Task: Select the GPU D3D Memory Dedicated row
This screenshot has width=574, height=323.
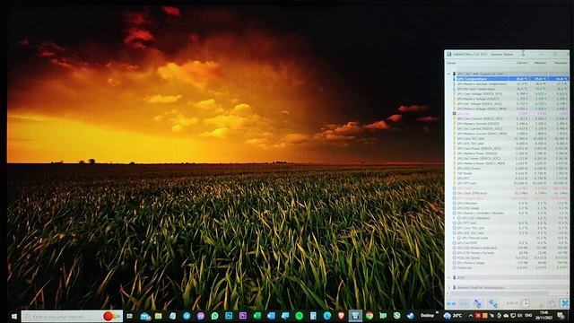Action: click(x=510, y=248)
